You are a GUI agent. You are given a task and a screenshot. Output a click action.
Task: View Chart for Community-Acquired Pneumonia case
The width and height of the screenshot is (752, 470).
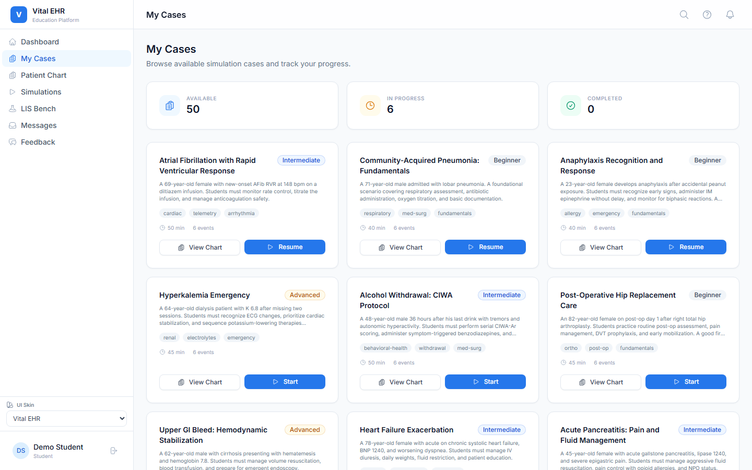(x=400, y=248)
